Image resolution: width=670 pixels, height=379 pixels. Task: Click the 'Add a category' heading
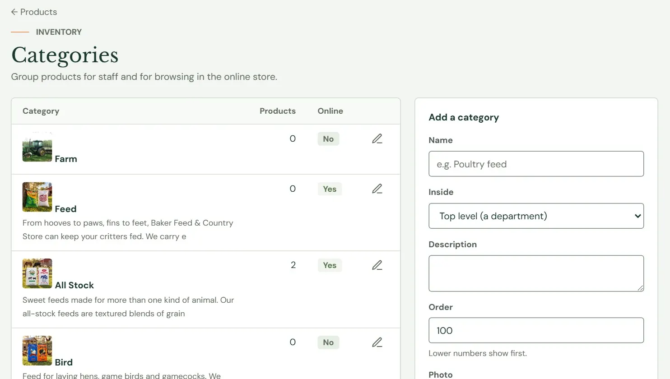(x=464, y=117)
